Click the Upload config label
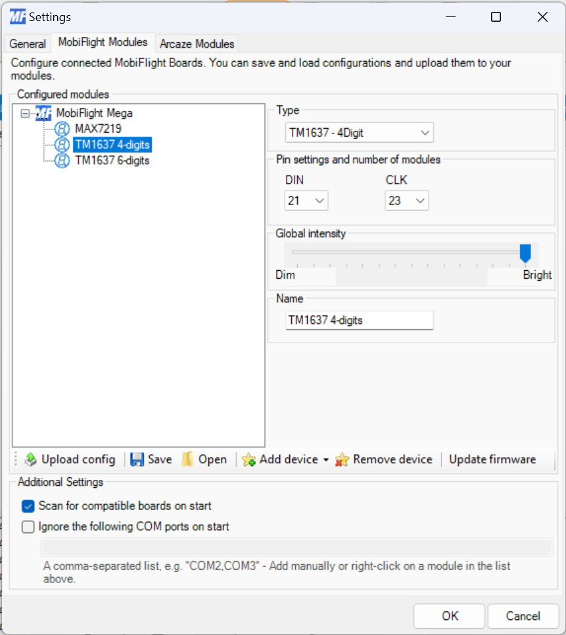 [x=78, y=459]
